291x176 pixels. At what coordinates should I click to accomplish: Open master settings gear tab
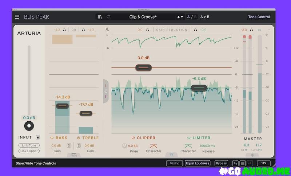click(252, 155)
